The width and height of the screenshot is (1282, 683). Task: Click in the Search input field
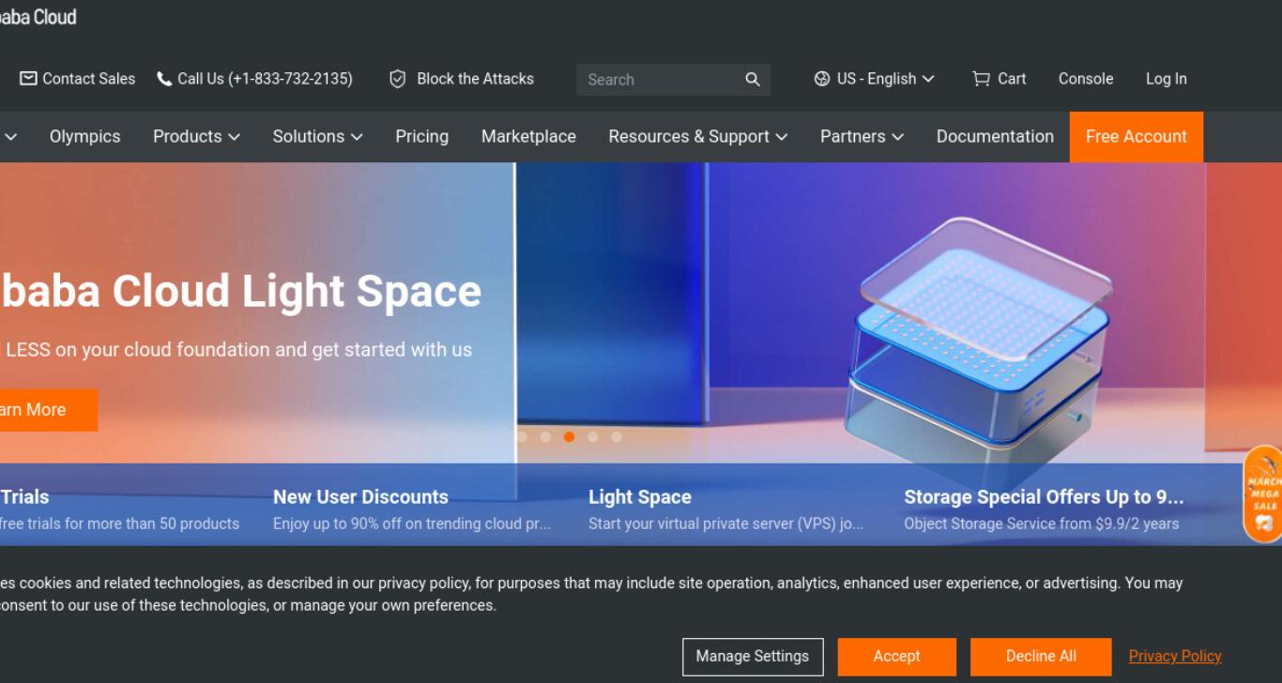tap(662, 80)
